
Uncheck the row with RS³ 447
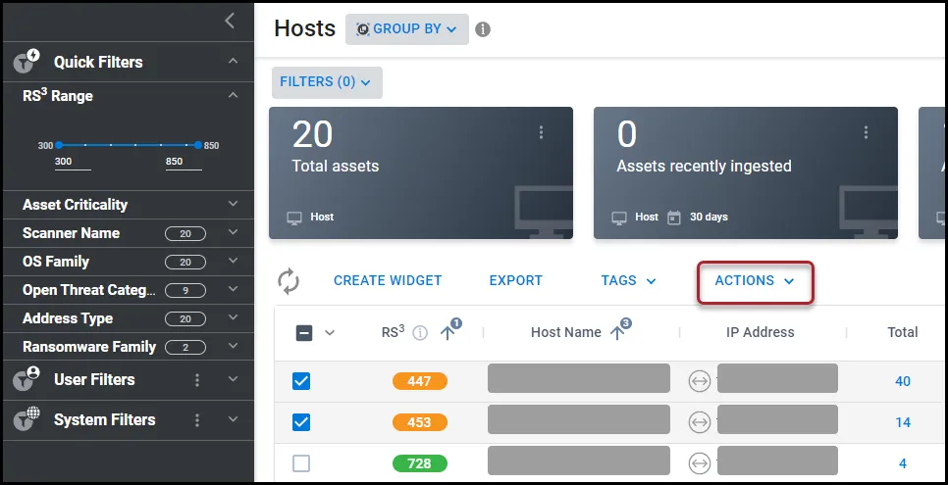pyautogui.click(x=301, y=381)
